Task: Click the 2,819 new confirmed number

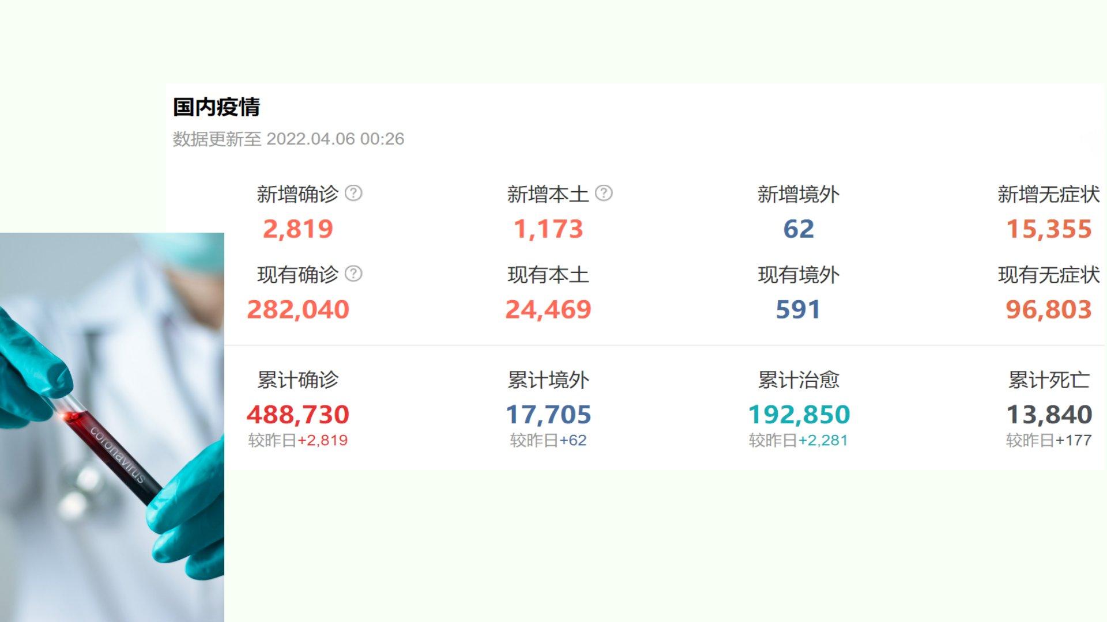Action: tap(298, 229)
